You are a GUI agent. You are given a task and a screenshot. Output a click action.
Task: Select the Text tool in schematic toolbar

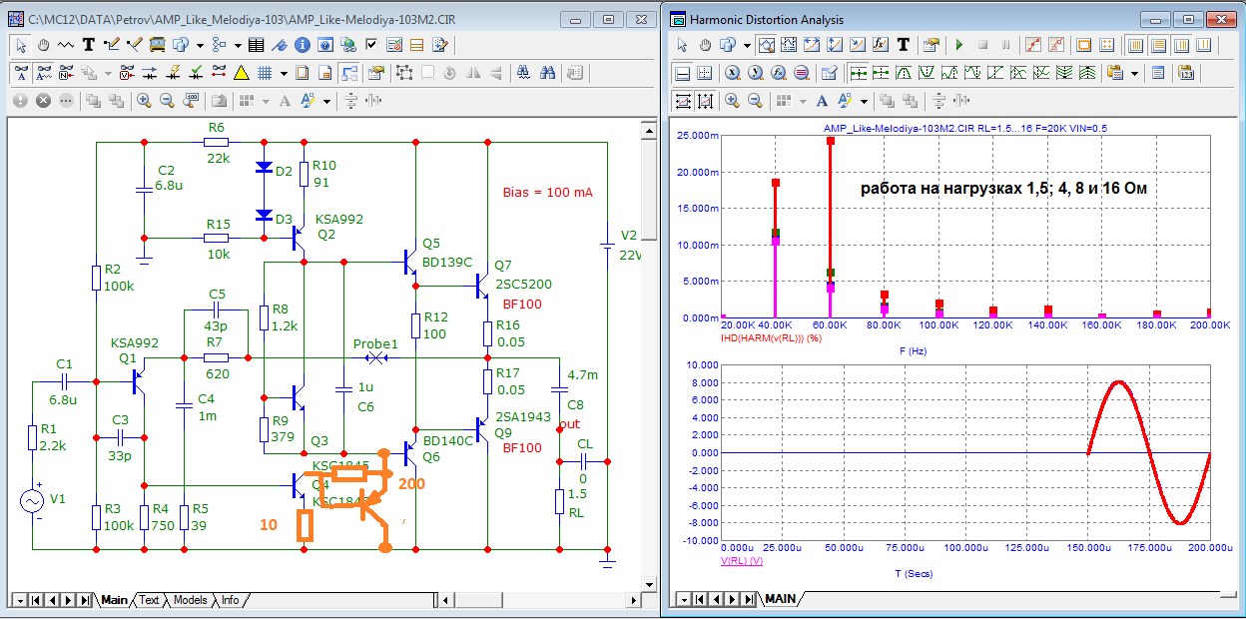click(x=89, y=44)
